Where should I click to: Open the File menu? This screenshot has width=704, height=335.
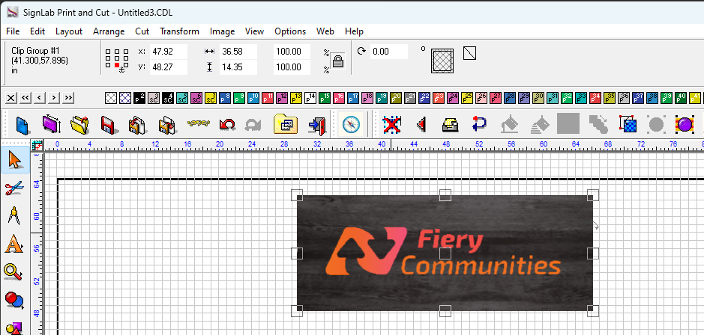click(13, 31)
